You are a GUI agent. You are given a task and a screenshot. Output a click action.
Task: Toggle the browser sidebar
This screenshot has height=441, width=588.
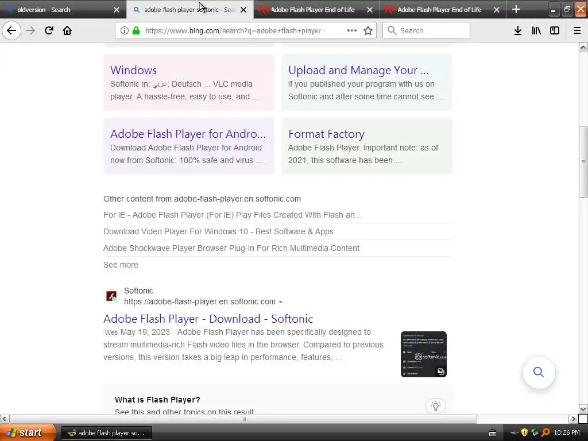coord(555,30)
